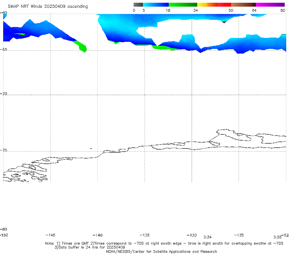Click the blue 5-18 color bar segment

click(x=156, y=5)
